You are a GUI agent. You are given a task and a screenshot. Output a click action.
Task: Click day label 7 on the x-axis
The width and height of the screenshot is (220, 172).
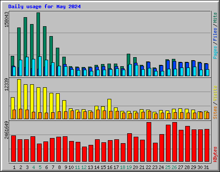click(53, 167)
